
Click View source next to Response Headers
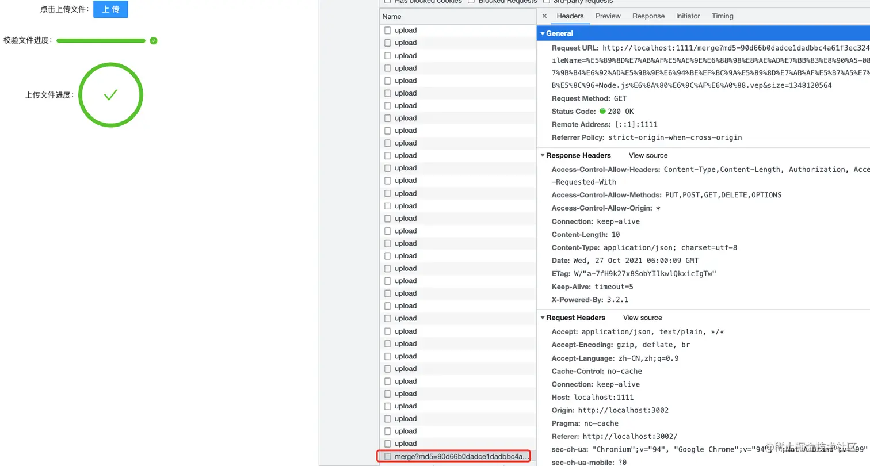point(648,155)
